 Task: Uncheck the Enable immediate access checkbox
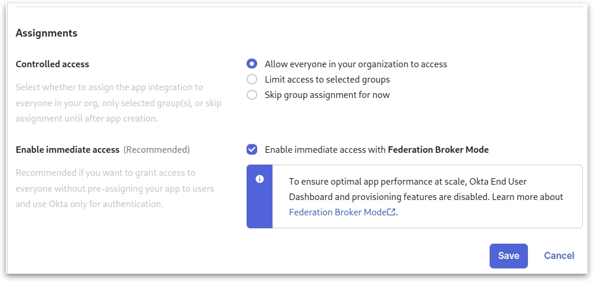tap(252, 150)
